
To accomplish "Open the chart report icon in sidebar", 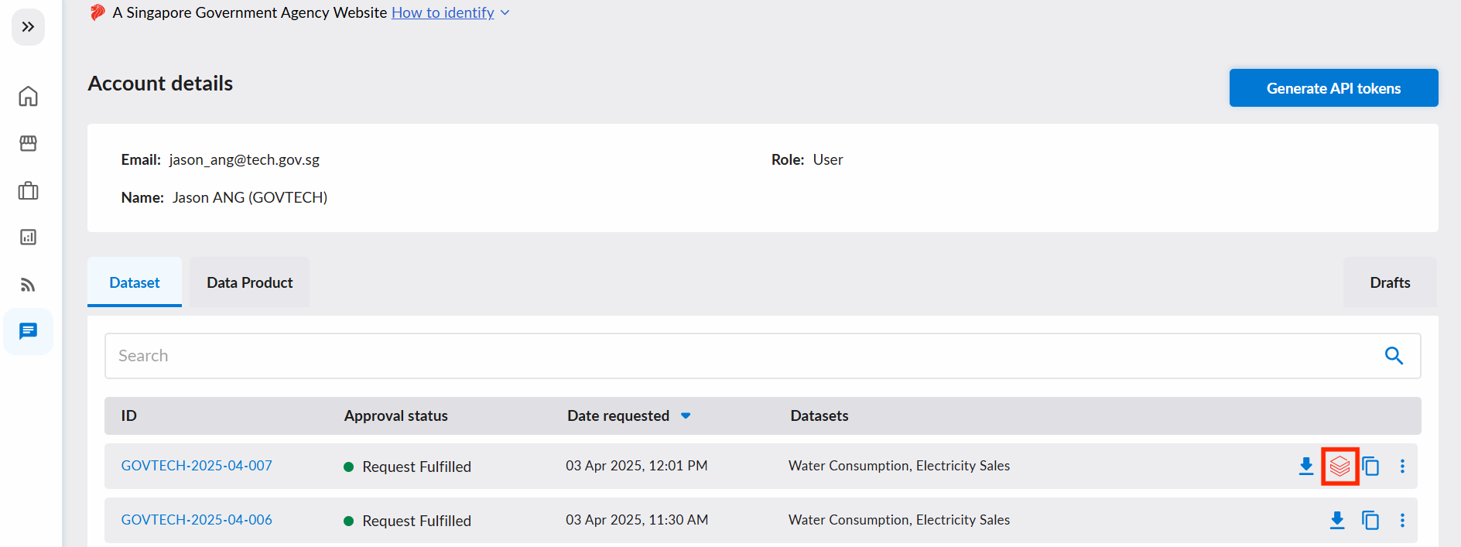I will (28, 237).
